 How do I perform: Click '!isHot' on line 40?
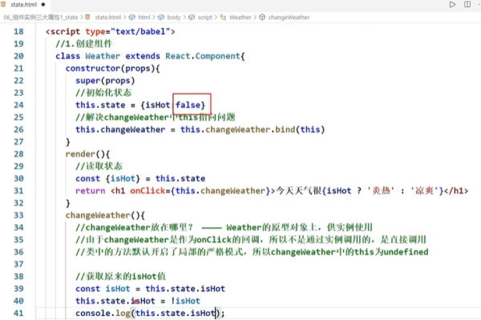pos(185,301)
